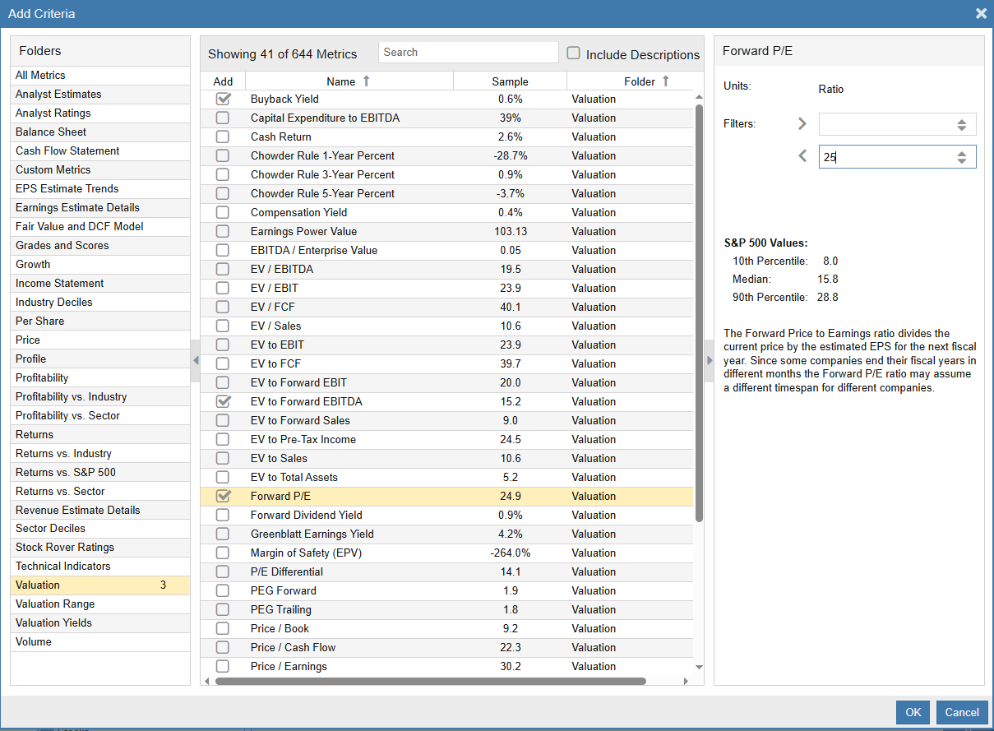This screenshot has width=994, height=731.
Task: Select the Valuation Yields folder
Action: point(53,622)
